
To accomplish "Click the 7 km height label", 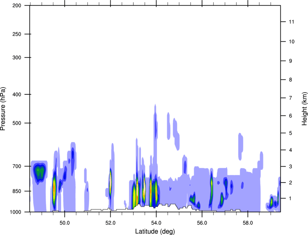I will 291,98.
